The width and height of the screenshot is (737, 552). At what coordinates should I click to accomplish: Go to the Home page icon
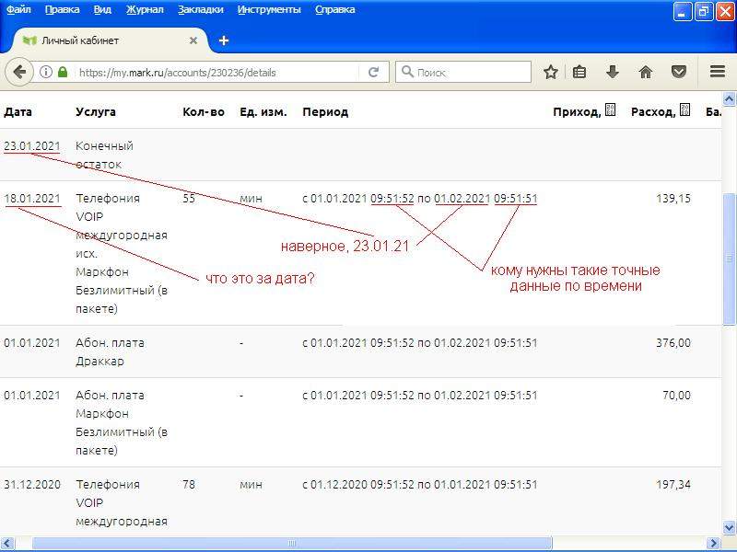pos(646,72)
